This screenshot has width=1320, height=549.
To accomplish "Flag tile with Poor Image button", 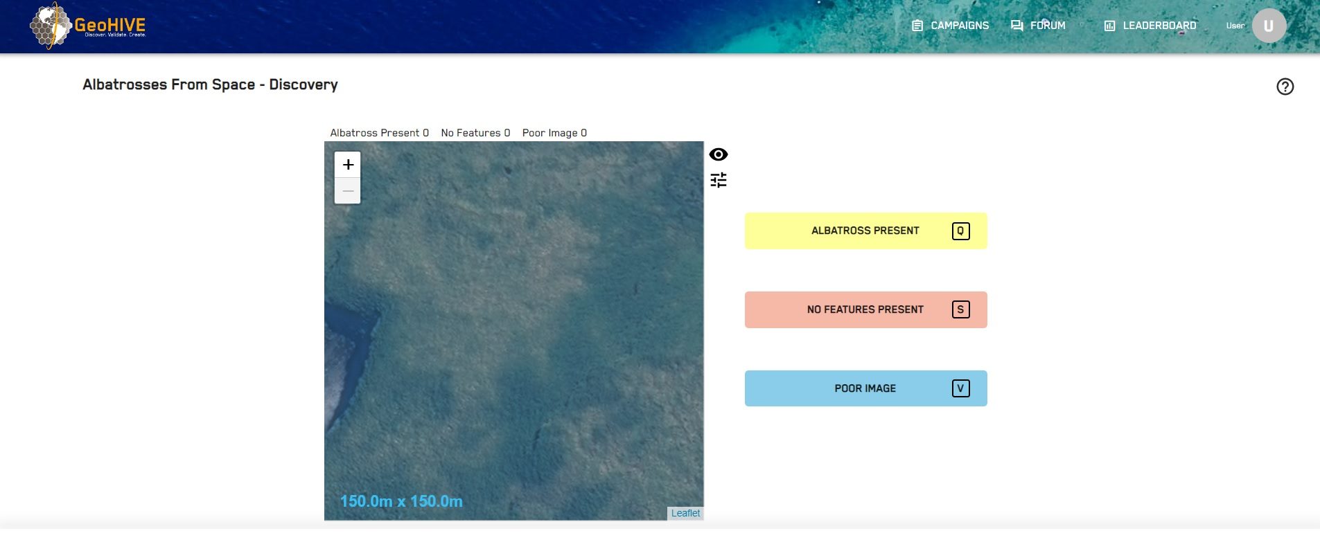I will click(x=865, y=388).
